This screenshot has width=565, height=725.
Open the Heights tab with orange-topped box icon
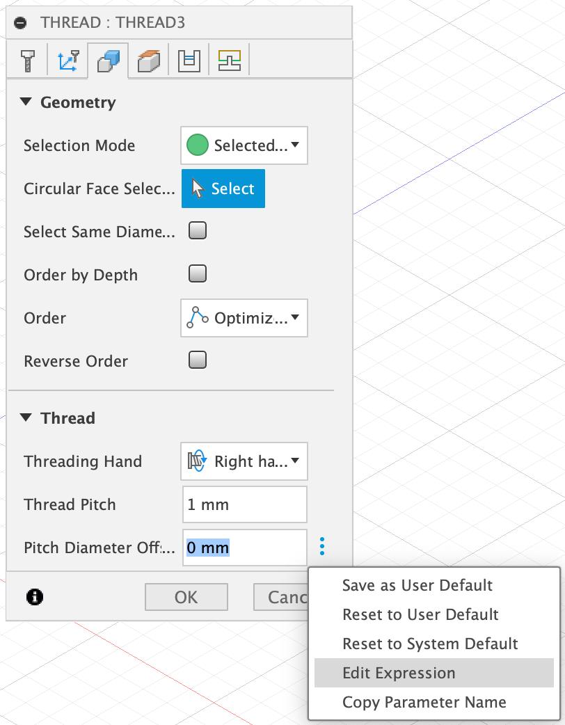[148, 61]
